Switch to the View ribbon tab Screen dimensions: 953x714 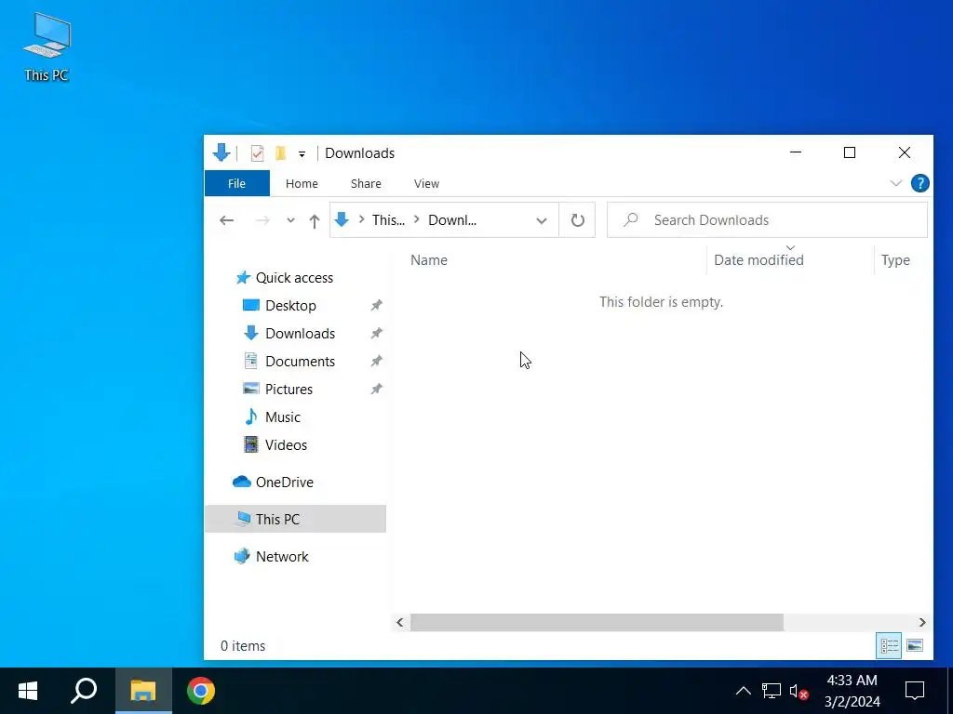pyautogui.click(x=426, y=183)
